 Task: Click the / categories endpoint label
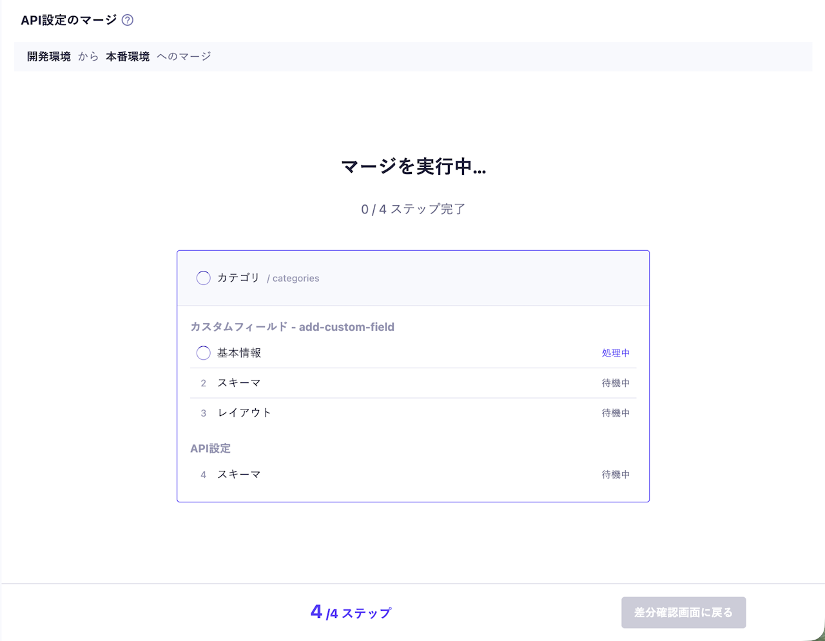click(x=293, y=279)
